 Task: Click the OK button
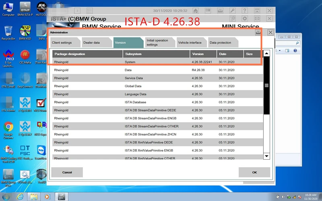point(254,172)
